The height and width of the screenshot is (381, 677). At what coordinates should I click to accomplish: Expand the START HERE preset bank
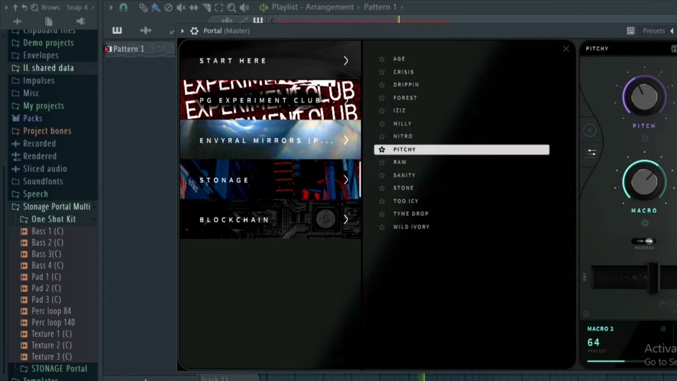(346, 61)
